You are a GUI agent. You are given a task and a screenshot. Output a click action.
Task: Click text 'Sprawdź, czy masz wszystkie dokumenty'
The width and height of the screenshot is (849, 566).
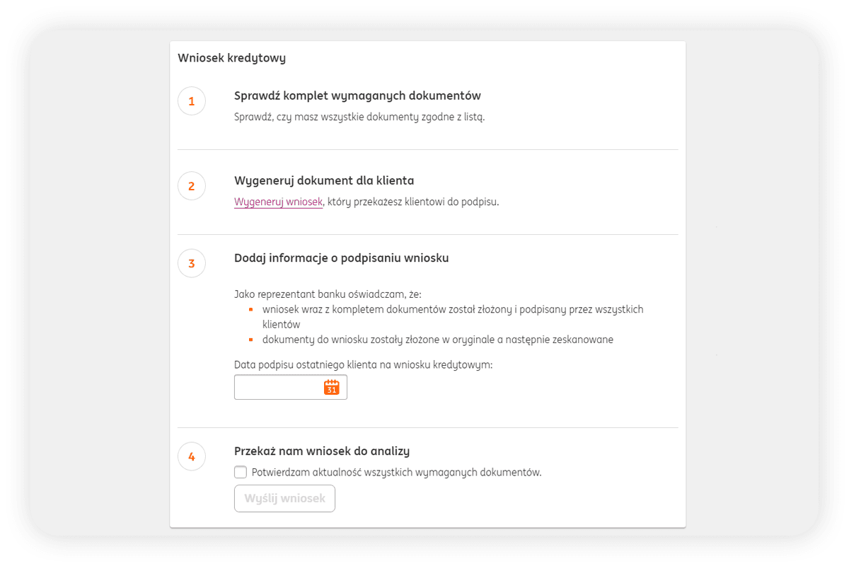pyautogui.click(x=359, y=117)
